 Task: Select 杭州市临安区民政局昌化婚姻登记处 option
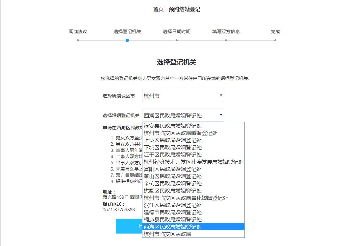point(193,198)
